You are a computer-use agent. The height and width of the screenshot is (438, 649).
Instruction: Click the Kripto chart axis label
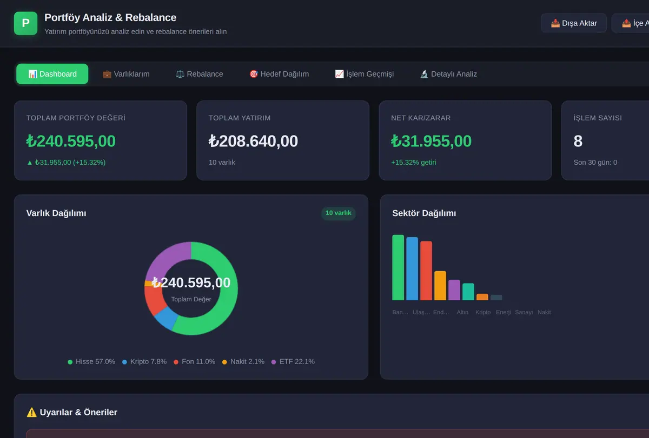(x=483, y=312)
